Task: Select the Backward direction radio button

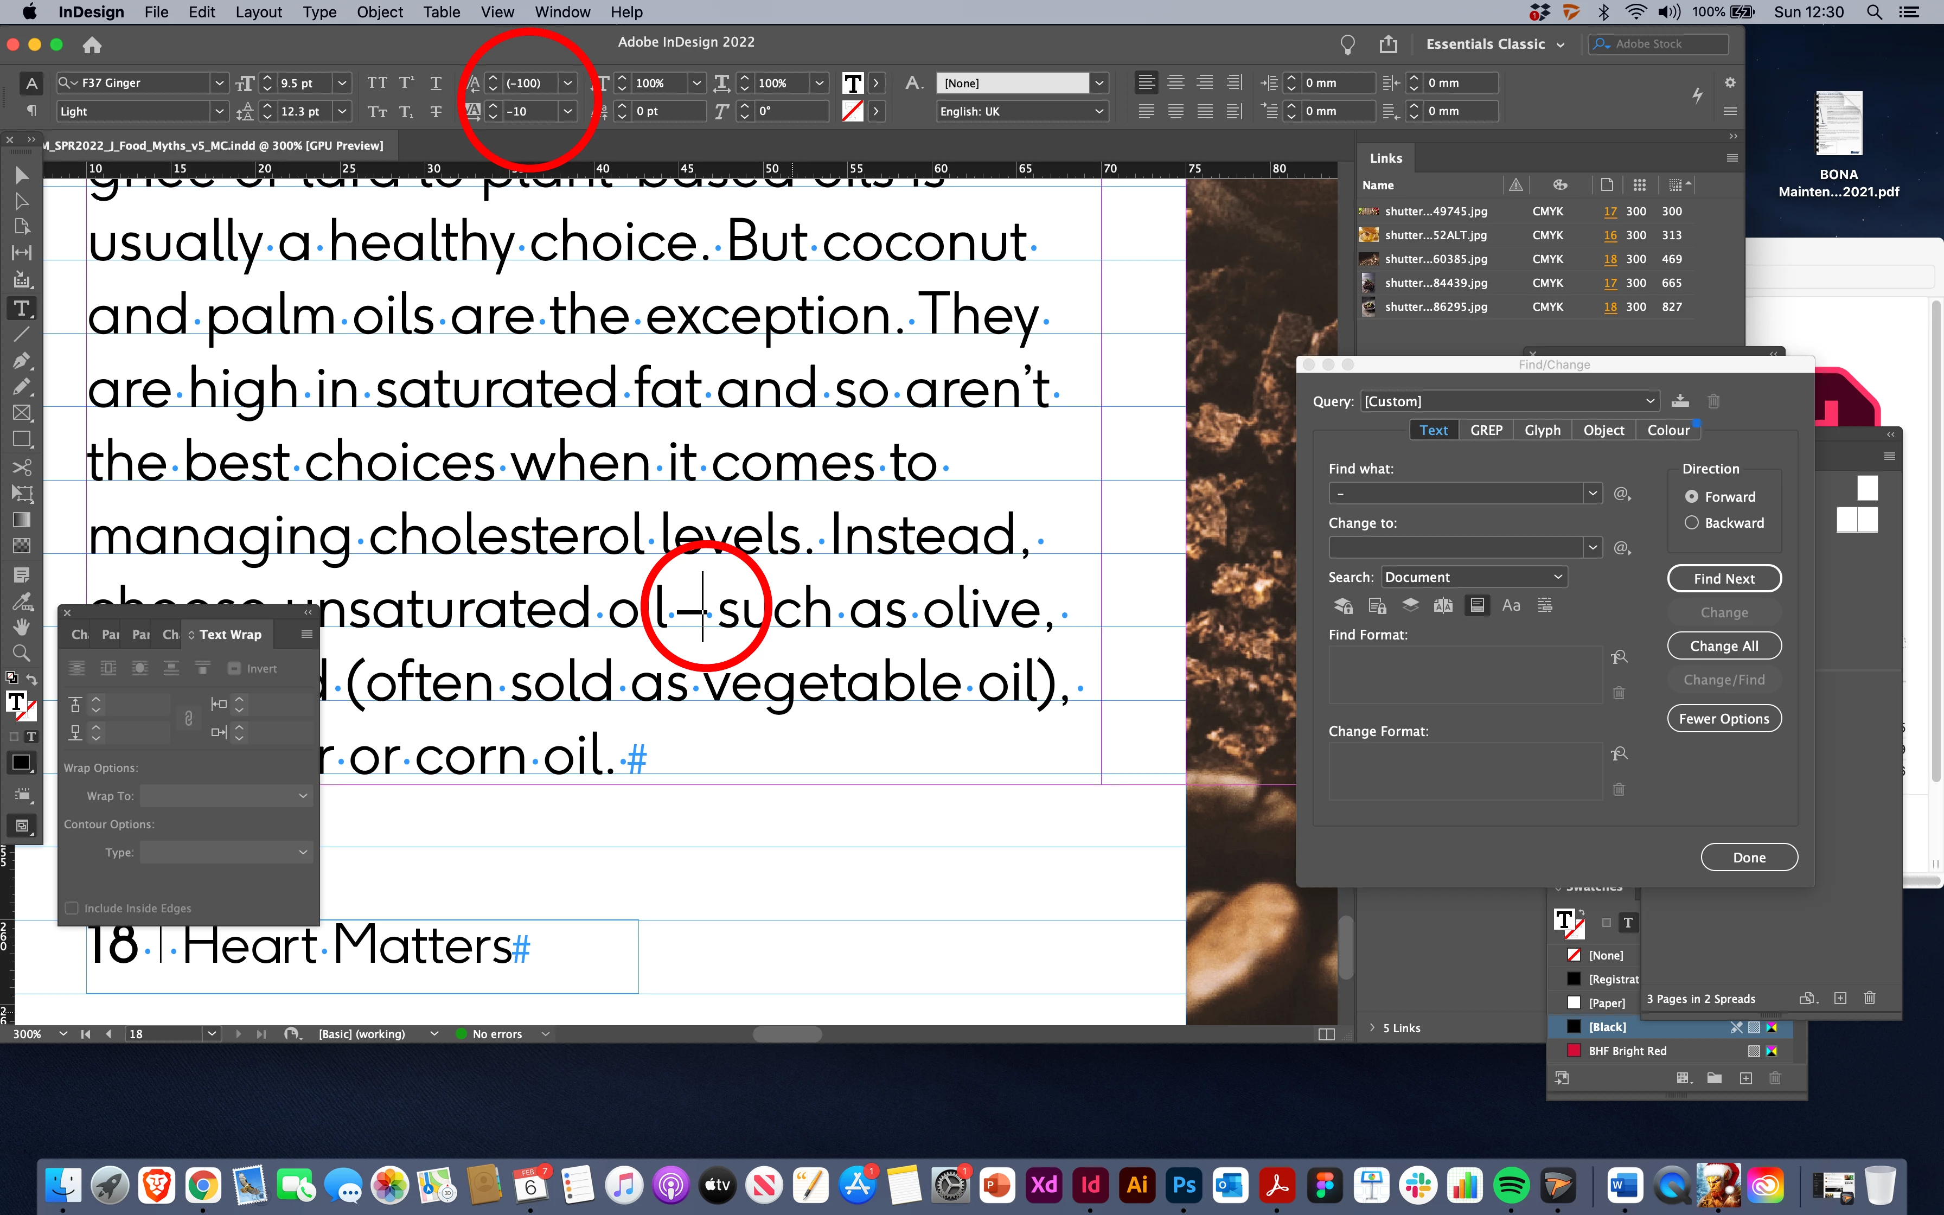Action: (x=1692, y=523)
